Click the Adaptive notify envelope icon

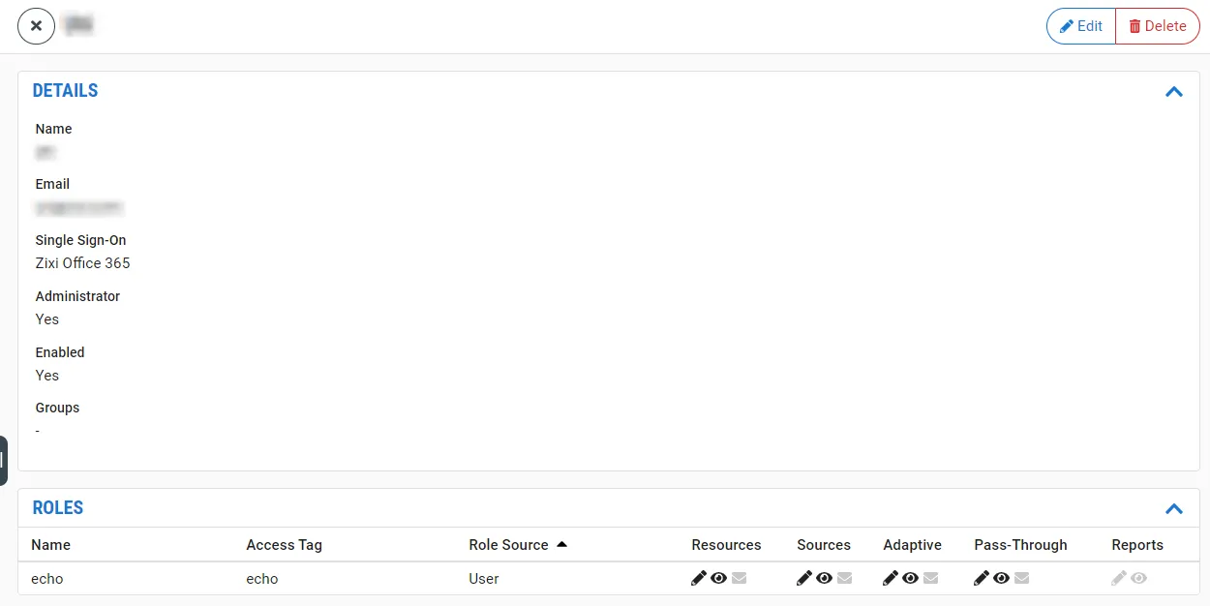pos(931,578)
